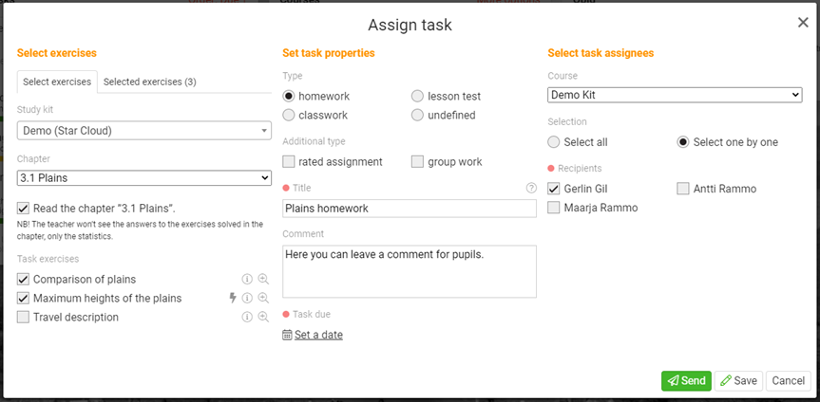Check the Travel description exercise checkbox
Screen dimensions: 820x402
coord(24,318)
